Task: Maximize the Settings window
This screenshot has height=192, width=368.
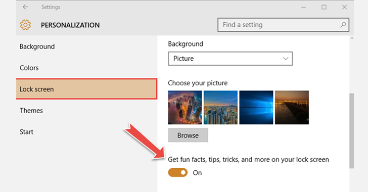Action: 324,7
